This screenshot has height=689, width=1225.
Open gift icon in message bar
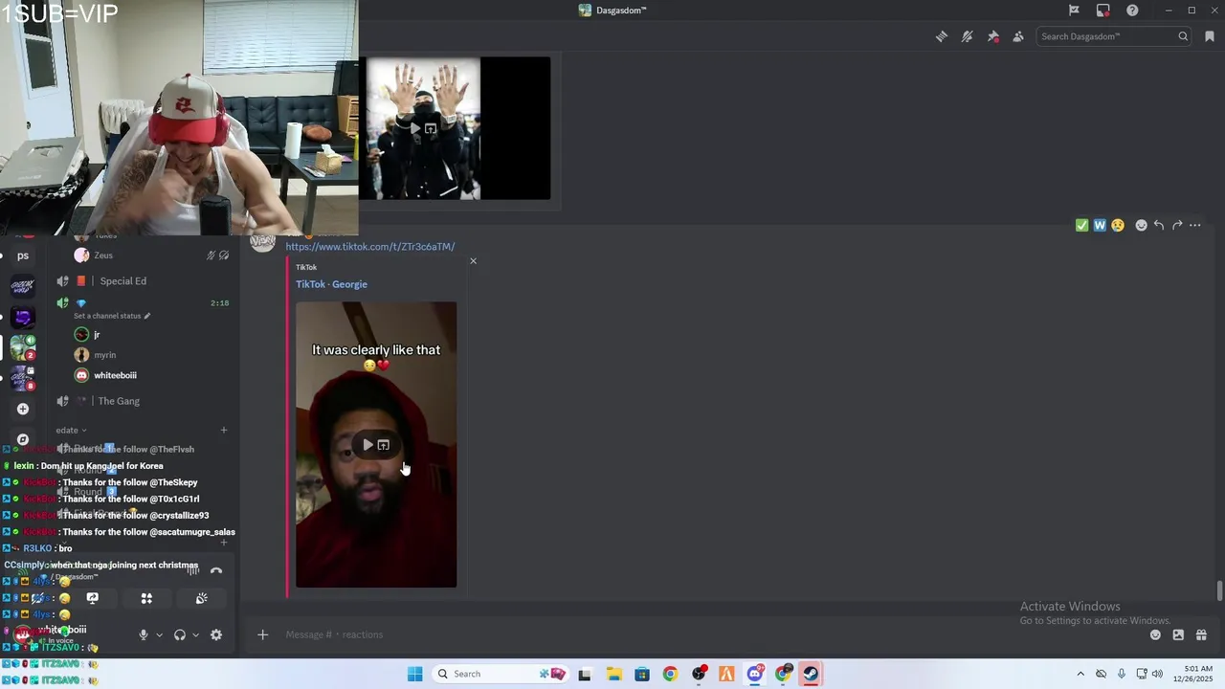tap(1201, 634)
